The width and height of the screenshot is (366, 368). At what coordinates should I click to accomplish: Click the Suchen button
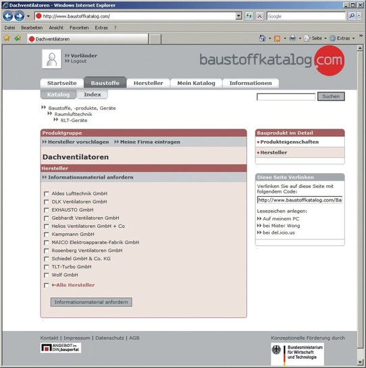coord(331,96)
